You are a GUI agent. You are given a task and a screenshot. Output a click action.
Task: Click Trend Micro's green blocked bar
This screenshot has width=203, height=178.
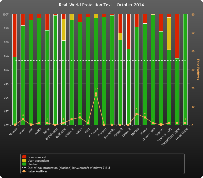[185, 69]
